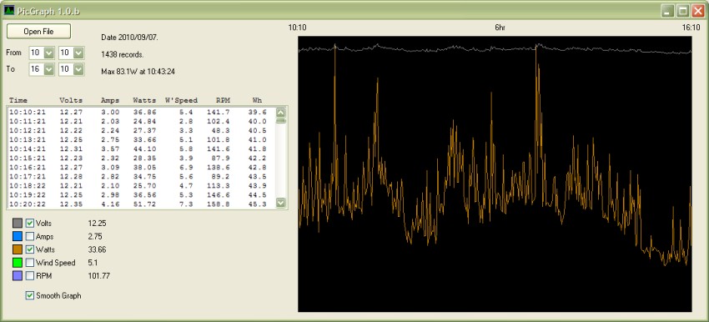Click the Open File button
Viewport: 709px width, 322px height.
coord(38,31)
